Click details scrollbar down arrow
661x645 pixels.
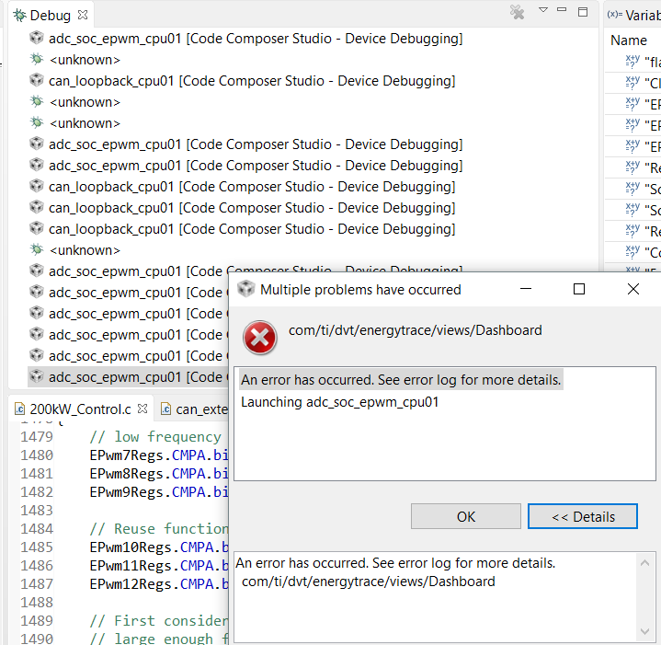644,631
